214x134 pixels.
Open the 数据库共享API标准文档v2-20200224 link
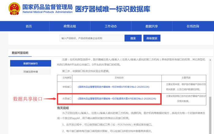pos(117,99)
